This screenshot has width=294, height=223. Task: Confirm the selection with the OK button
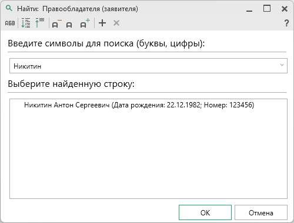205,212
